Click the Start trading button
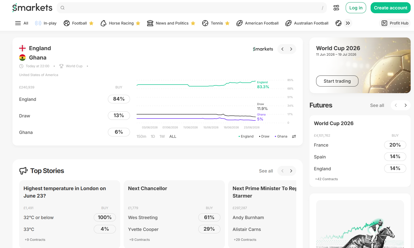The height and width of the screenshot is (248, 414). 337,81
